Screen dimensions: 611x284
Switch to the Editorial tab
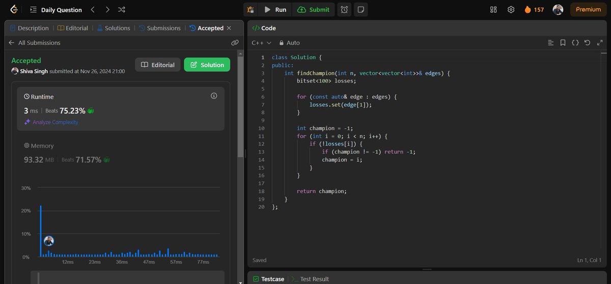pos(73,28)
